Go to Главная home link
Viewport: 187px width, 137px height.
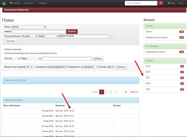(15, 3)
